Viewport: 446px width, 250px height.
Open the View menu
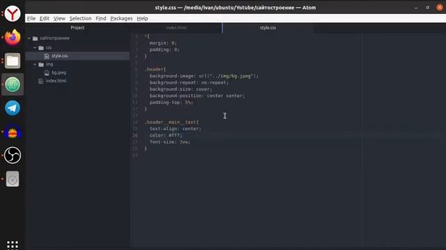click(x=59, y=19)
